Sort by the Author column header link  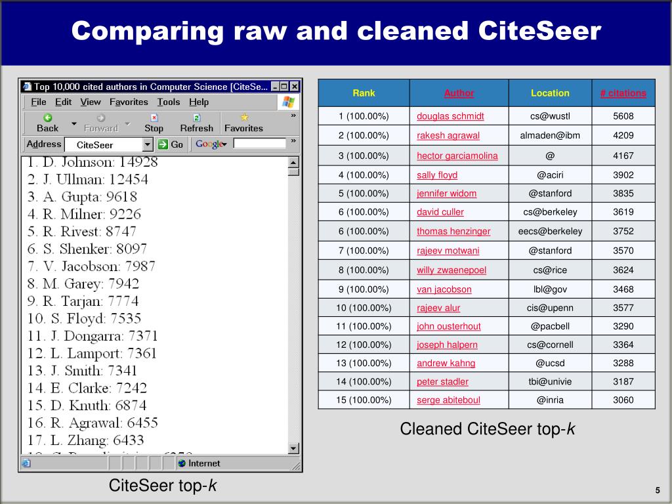pos(459,93)
